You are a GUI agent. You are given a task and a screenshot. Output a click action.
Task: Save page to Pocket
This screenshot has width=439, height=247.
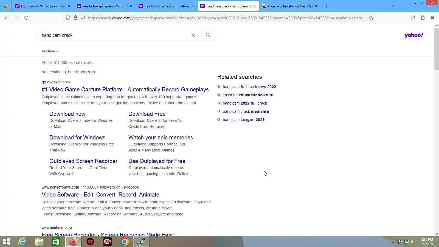413,18
